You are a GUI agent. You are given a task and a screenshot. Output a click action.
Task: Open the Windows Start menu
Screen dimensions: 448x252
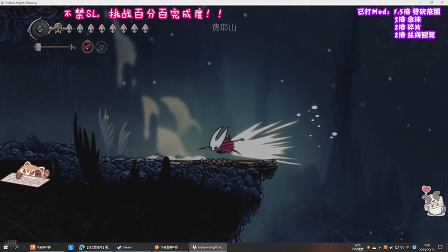tap(6, 247)
